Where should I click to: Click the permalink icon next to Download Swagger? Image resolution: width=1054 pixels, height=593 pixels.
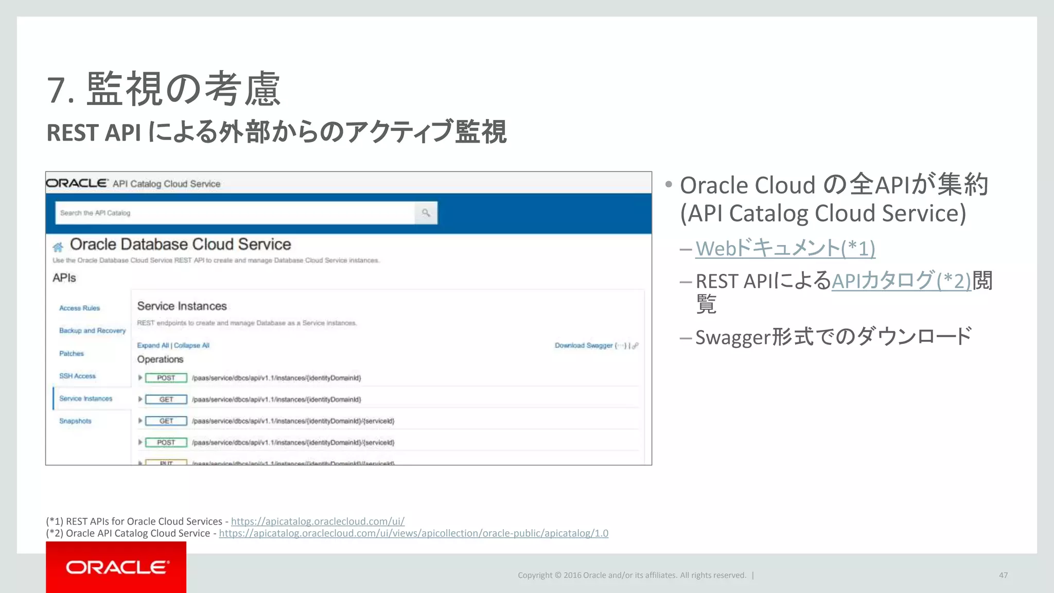pos(635,345)
